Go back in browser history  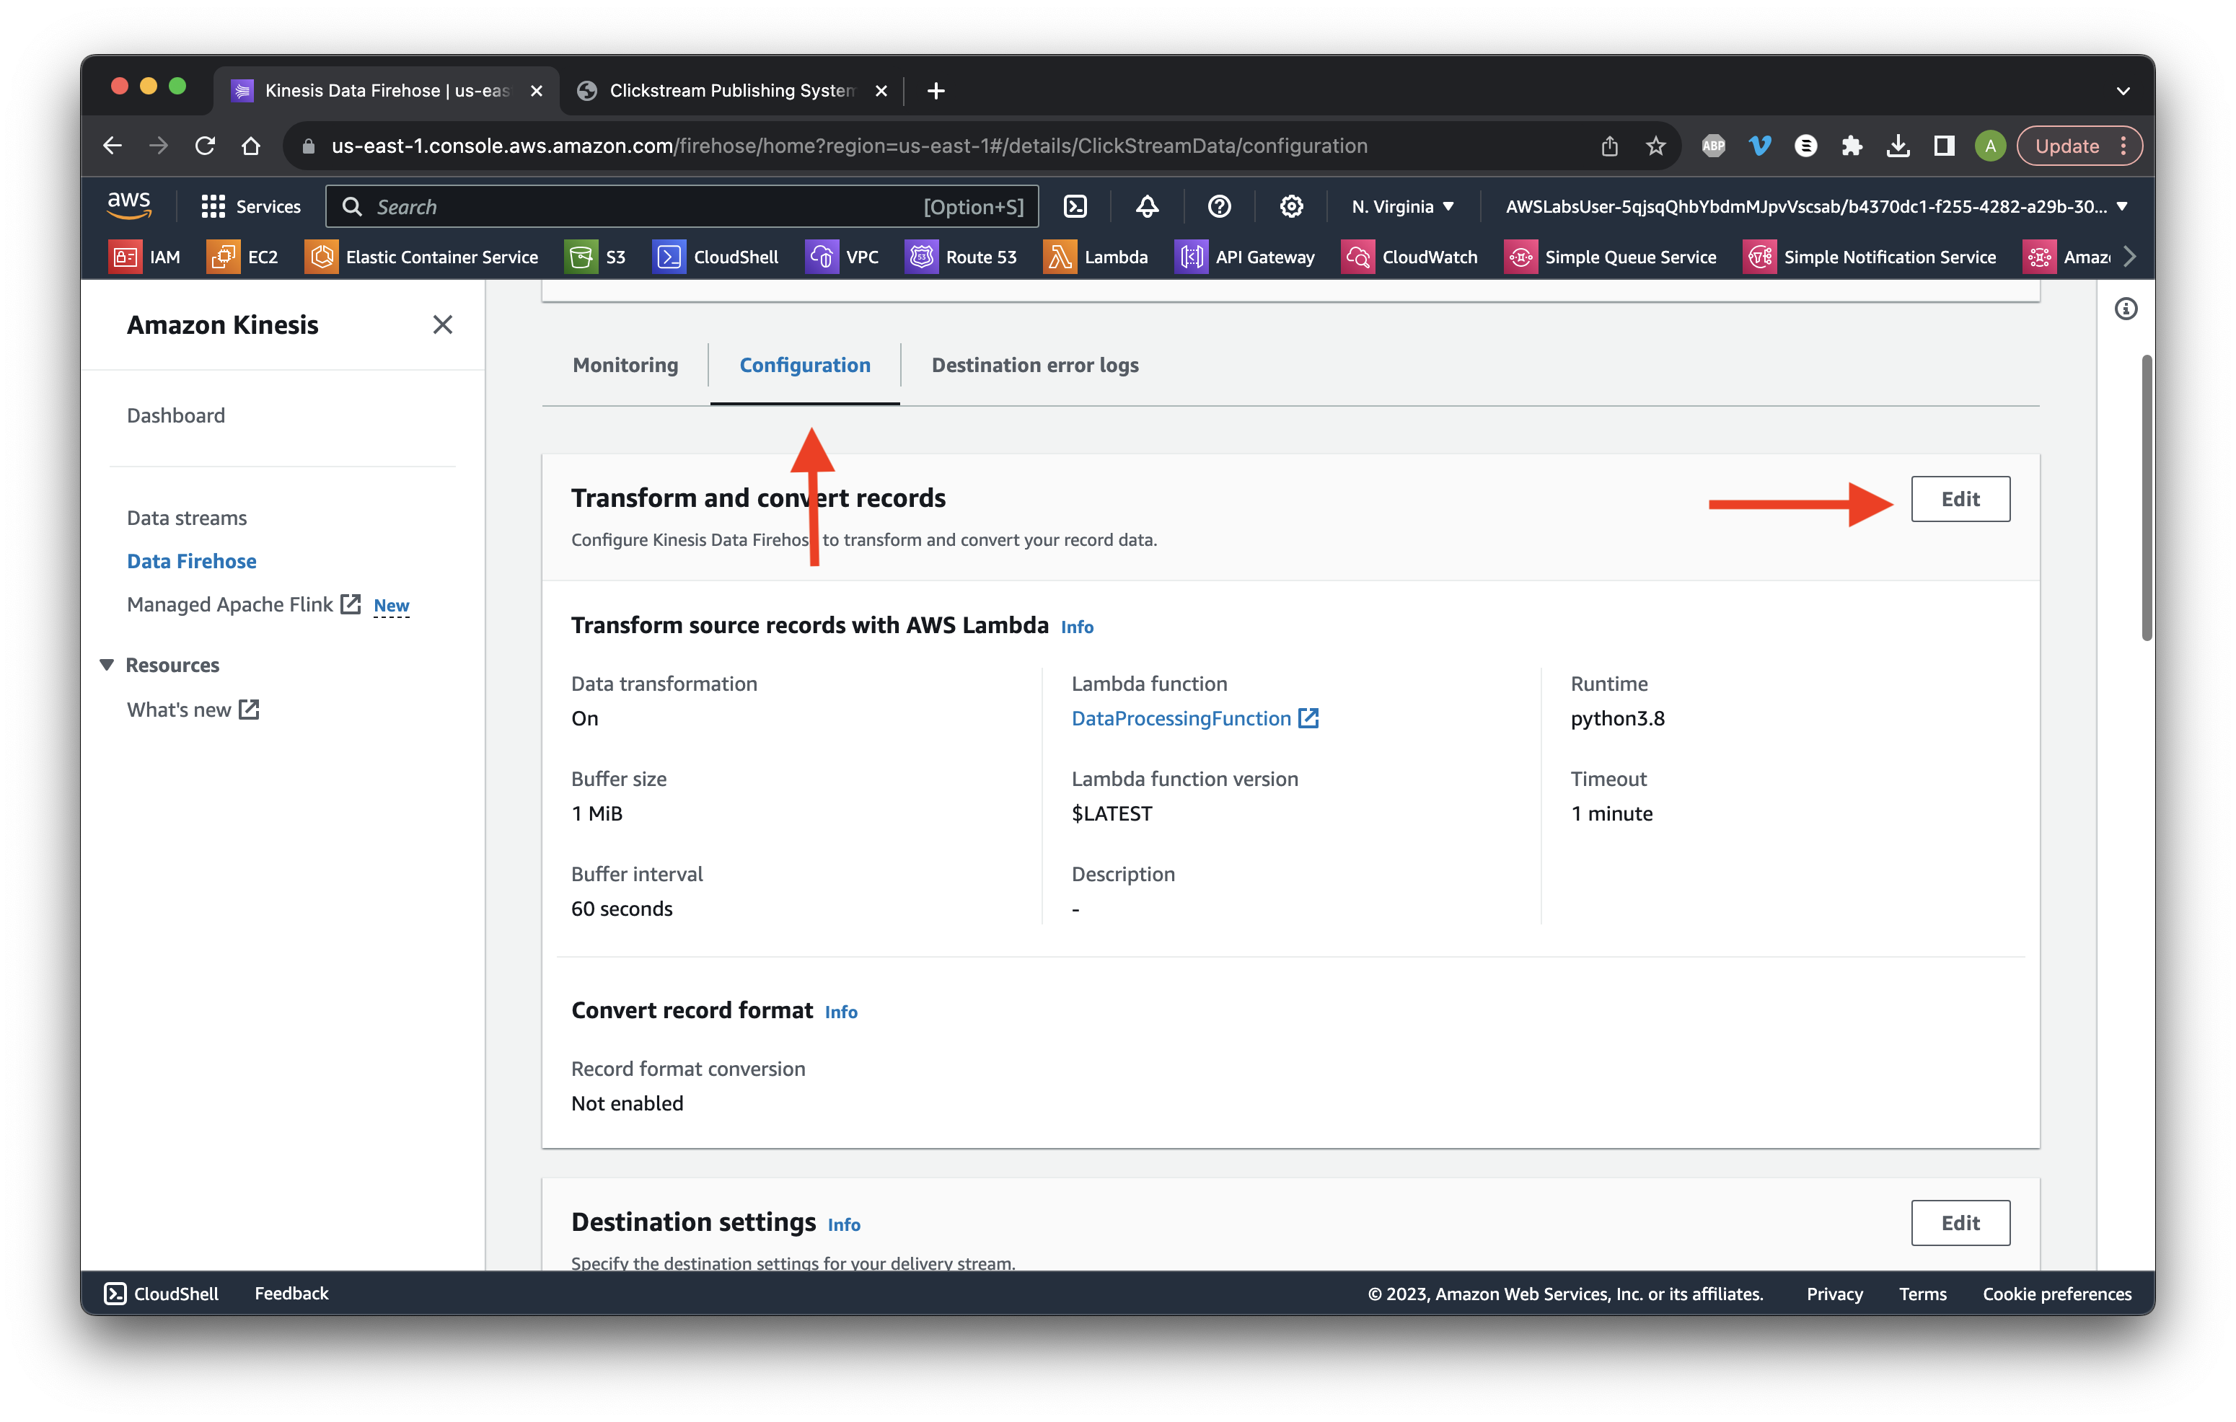click(x=113, y=146)
